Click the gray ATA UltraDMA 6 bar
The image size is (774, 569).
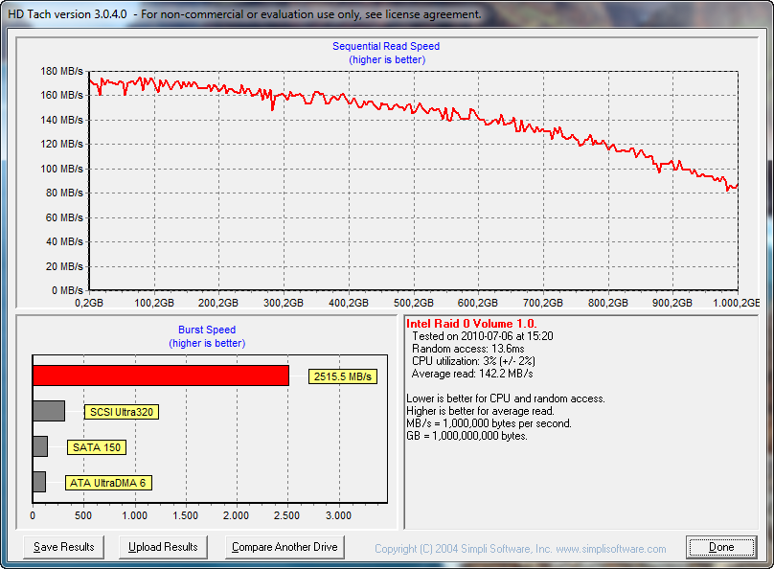click(39, 482)
